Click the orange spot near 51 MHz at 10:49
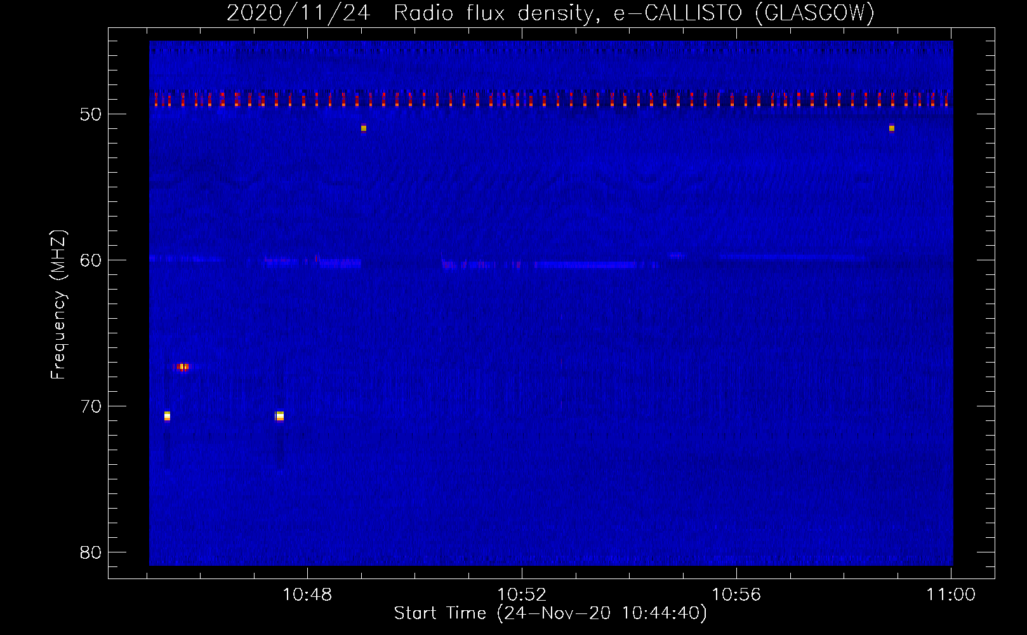The height and width of the screenshot is (635, 1027). (364, 128)
